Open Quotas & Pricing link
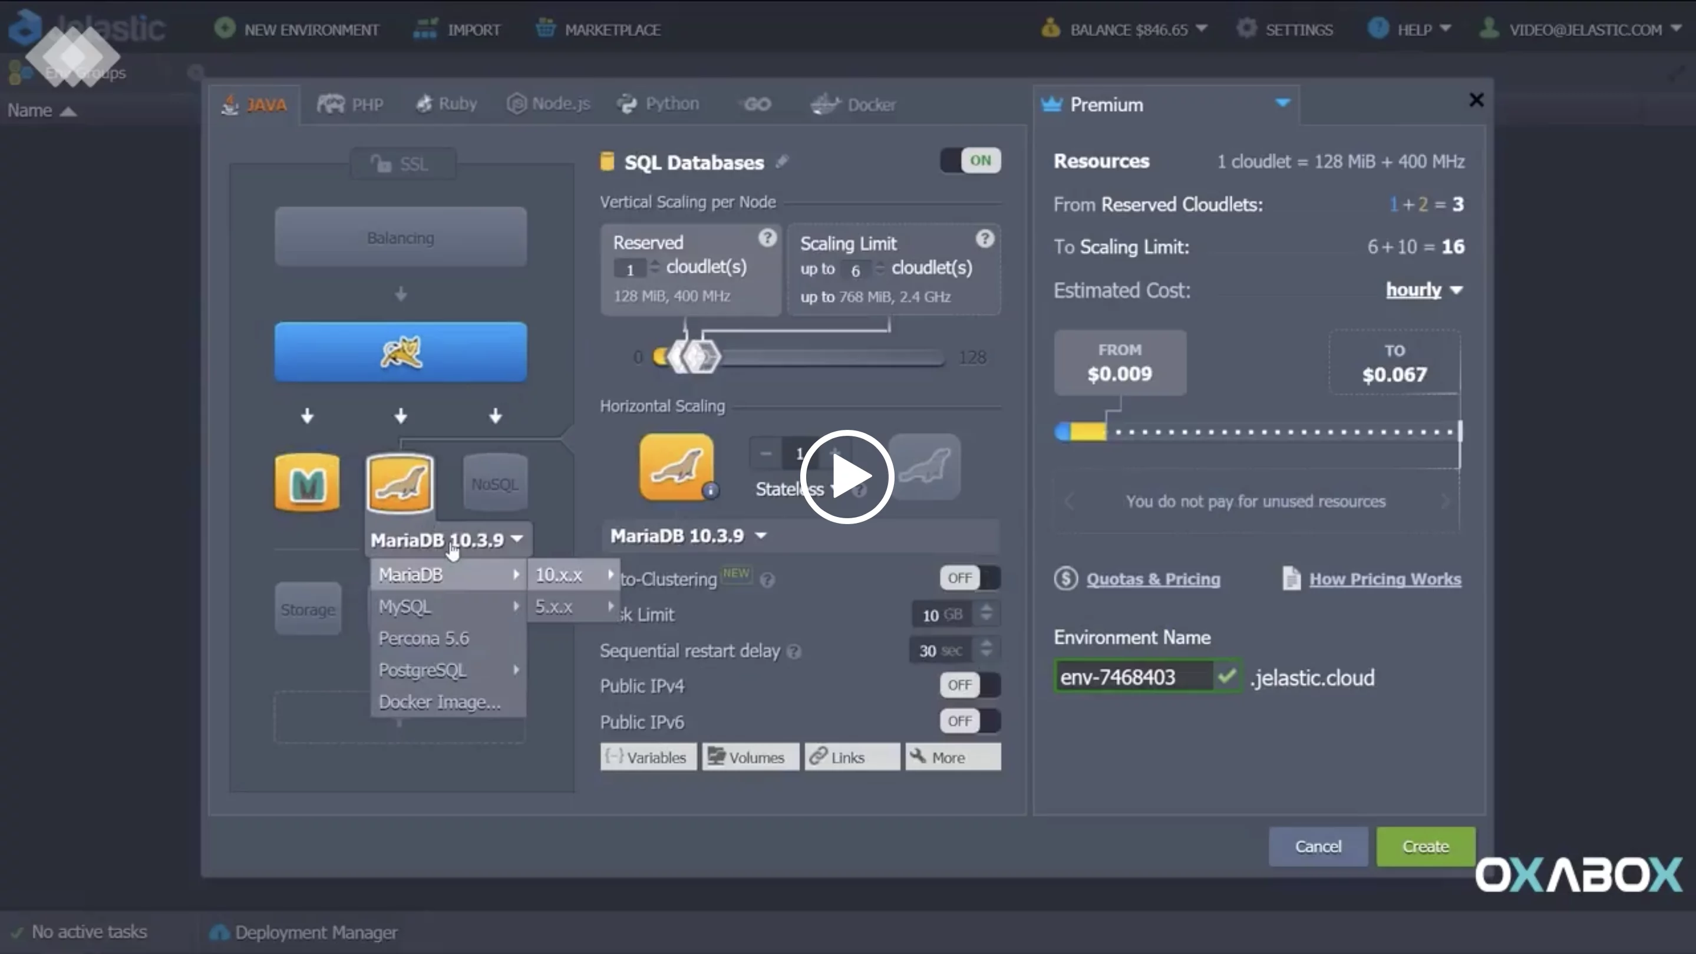 [1153, 579]
